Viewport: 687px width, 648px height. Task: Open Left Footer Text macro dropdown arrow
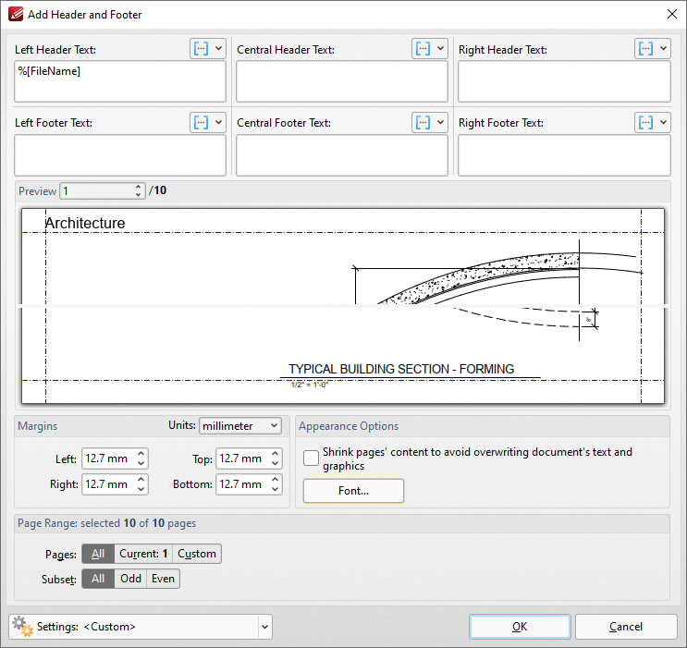click(218, 123)
